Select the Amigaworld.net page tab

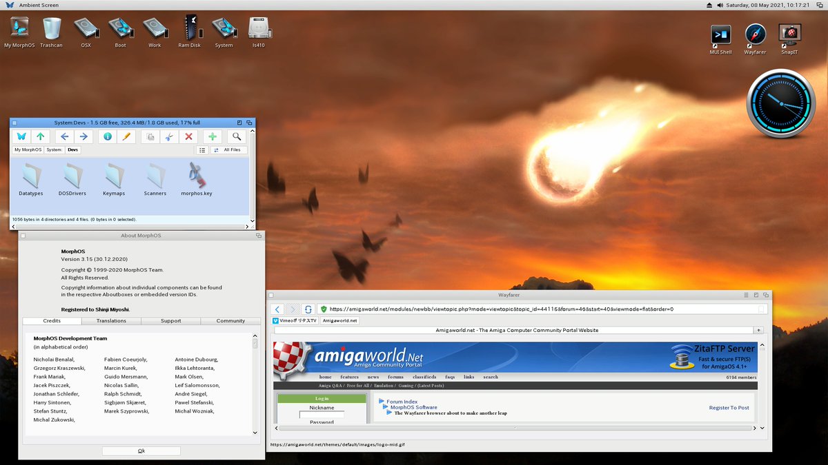(512, 331)
